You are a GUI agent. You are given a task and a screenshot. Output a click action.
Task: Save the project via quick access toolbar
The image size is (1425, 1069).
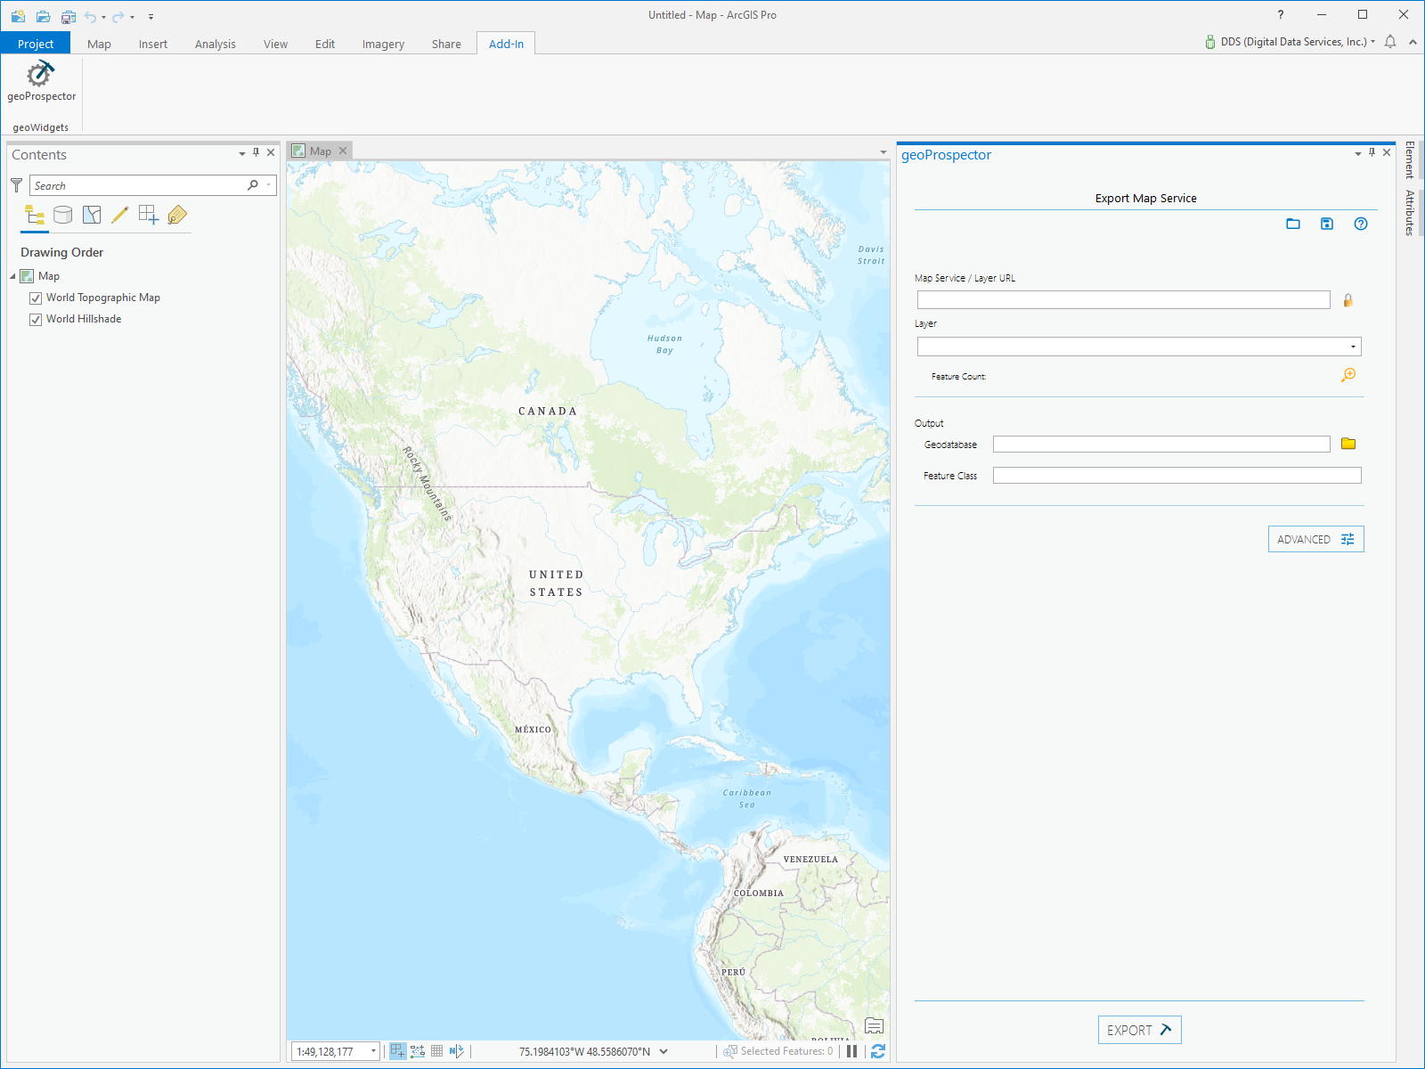click(x=68, y=16)
